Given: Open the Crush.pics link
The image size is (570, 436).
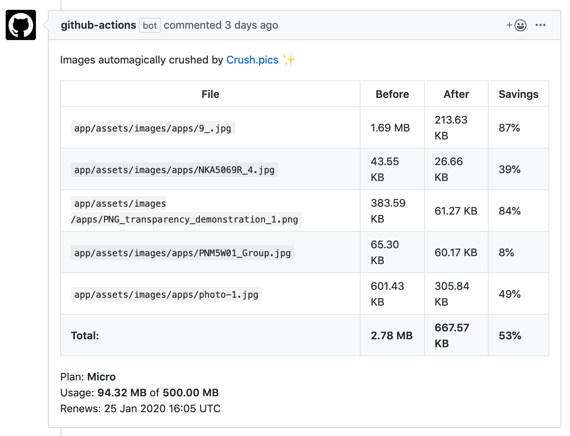Looking at the screenshot, I should click(252, 60).
